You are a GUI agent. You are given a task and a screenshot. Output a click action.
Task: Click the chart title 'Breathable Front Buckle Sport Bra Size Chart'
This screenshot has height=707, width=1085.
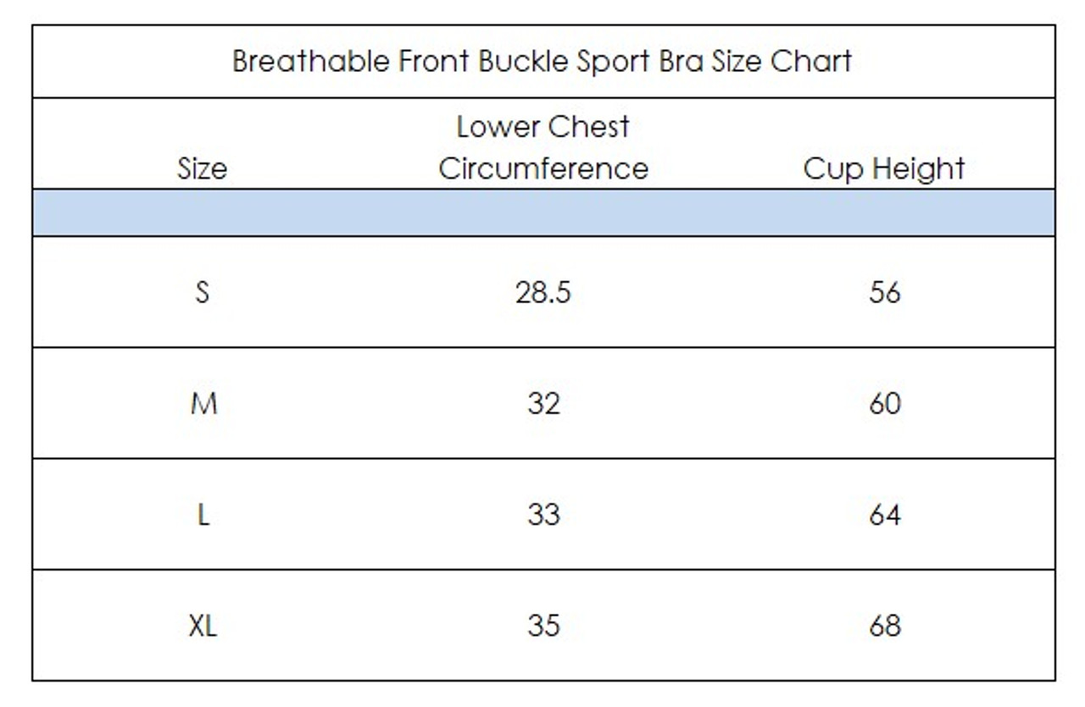pyautogui.click(x=542, y=62)
